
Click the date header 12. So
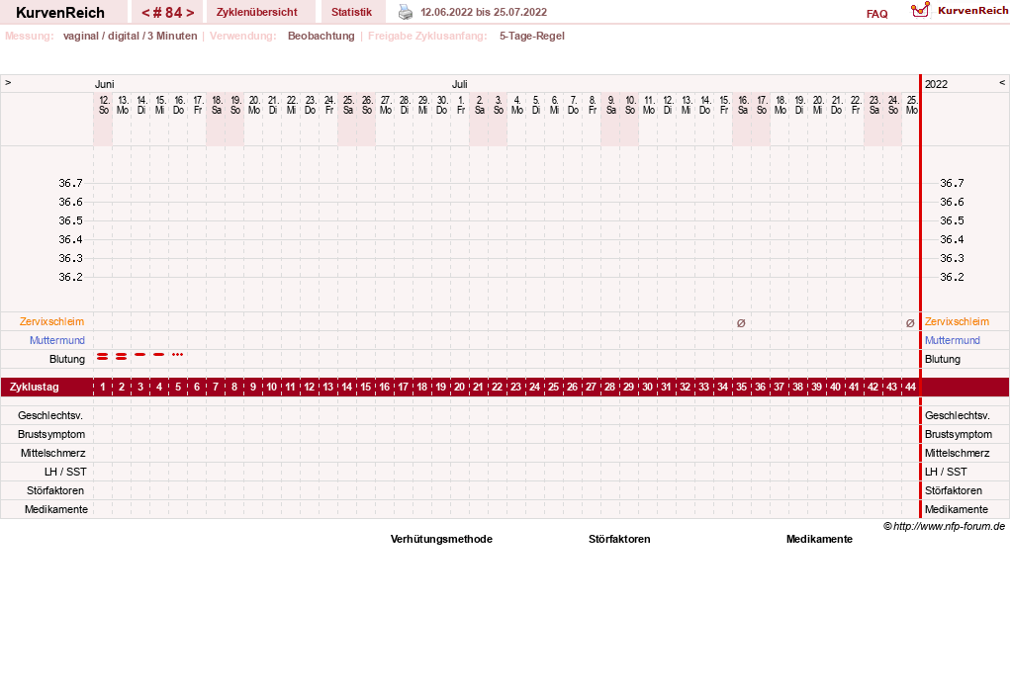(x=104, y=105)
